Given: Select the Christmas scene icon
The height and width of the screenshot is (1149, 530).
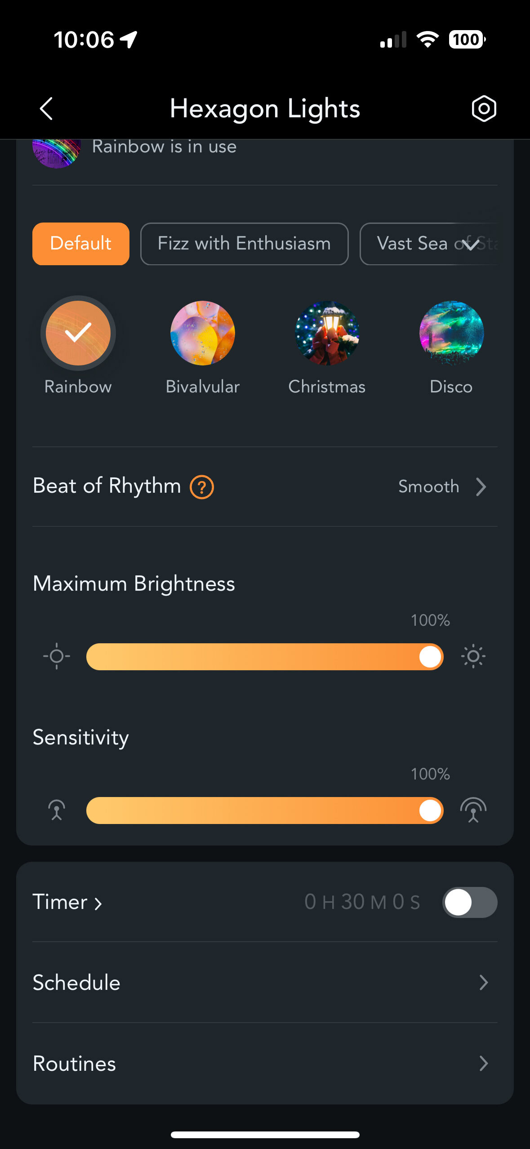Looking at the screenshot, I should (x=327, y=333).
